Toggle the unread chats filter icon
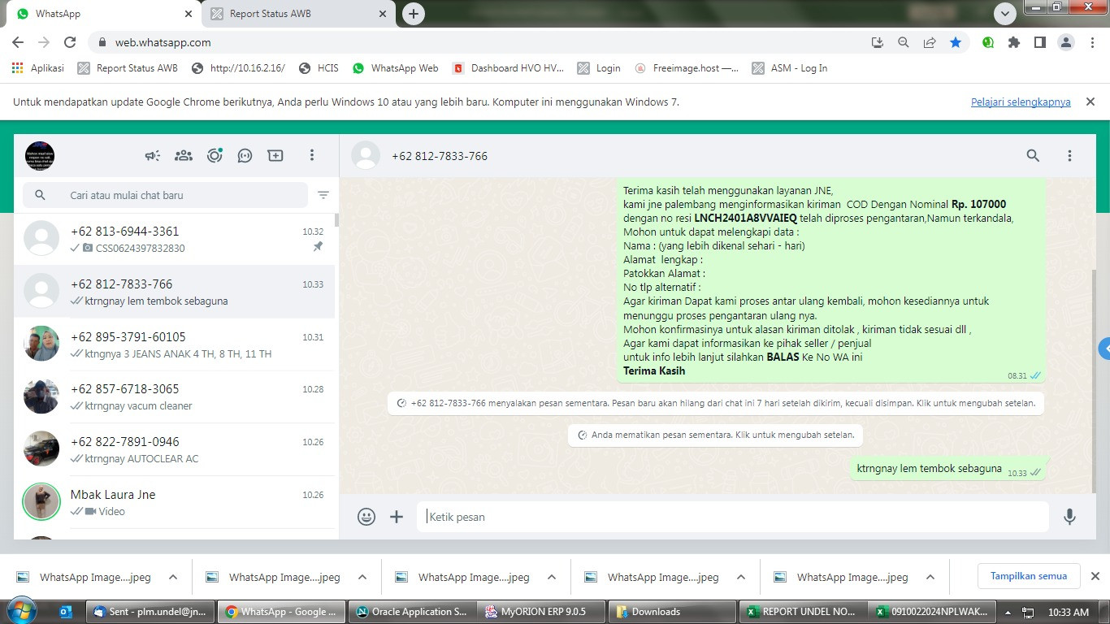1110x624 pixels. click(x=323, y=195)
